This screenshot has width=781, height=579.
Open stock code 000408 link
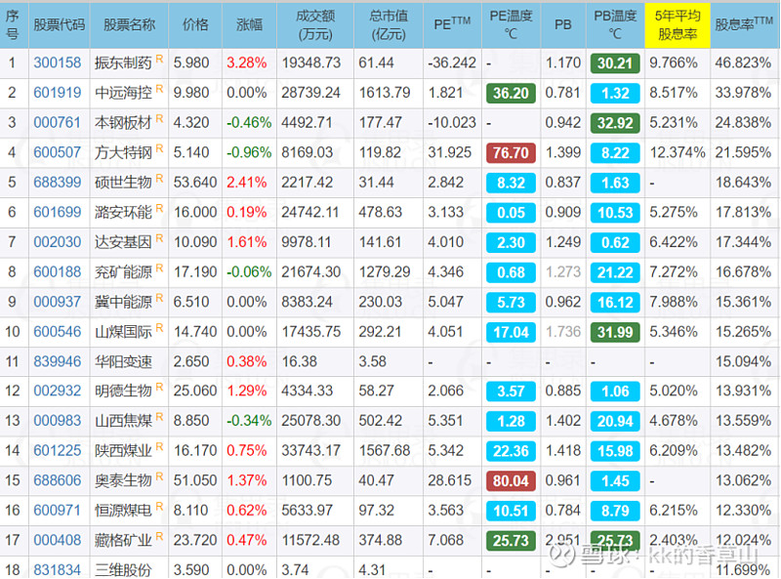pyautogui.click(x=58, y=540)
